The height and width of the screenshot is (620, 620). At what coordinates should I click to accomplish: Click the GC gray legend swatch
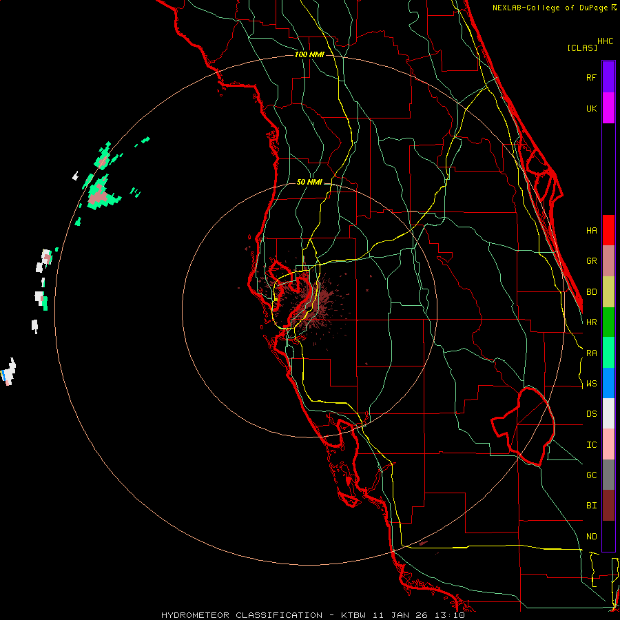click(608, 475)
